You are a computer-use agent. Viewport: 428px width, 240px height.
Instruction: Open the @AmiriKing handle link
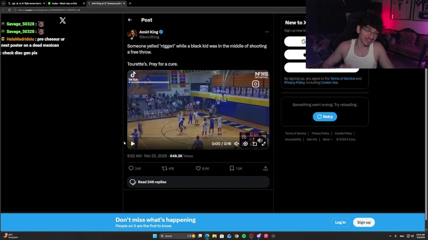point(149,37)
